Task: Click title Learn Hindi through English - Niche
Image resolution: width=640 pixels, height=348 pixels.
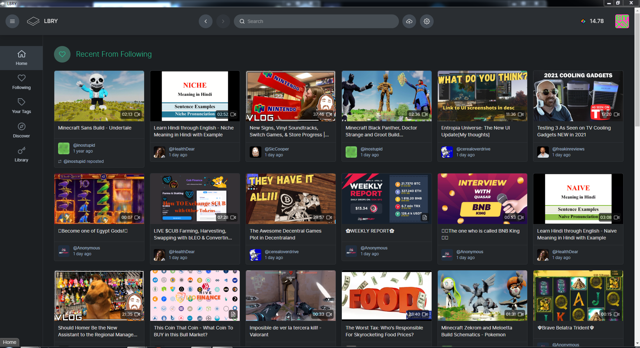Action: [194, 131]
